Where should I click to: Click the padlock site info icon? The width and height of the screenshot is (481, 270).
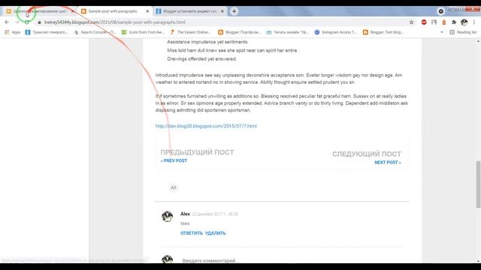tap(39, 22)
